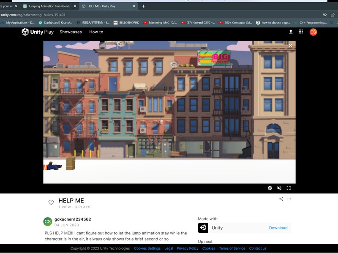This screenshot has width=338, height=253.
Task: Open the Harvard CS50 bookmark
Action: point(198,23)
